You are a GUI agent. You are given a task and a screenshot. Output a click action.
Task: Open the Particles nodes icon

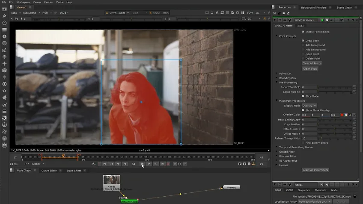(x=4, y=77)
